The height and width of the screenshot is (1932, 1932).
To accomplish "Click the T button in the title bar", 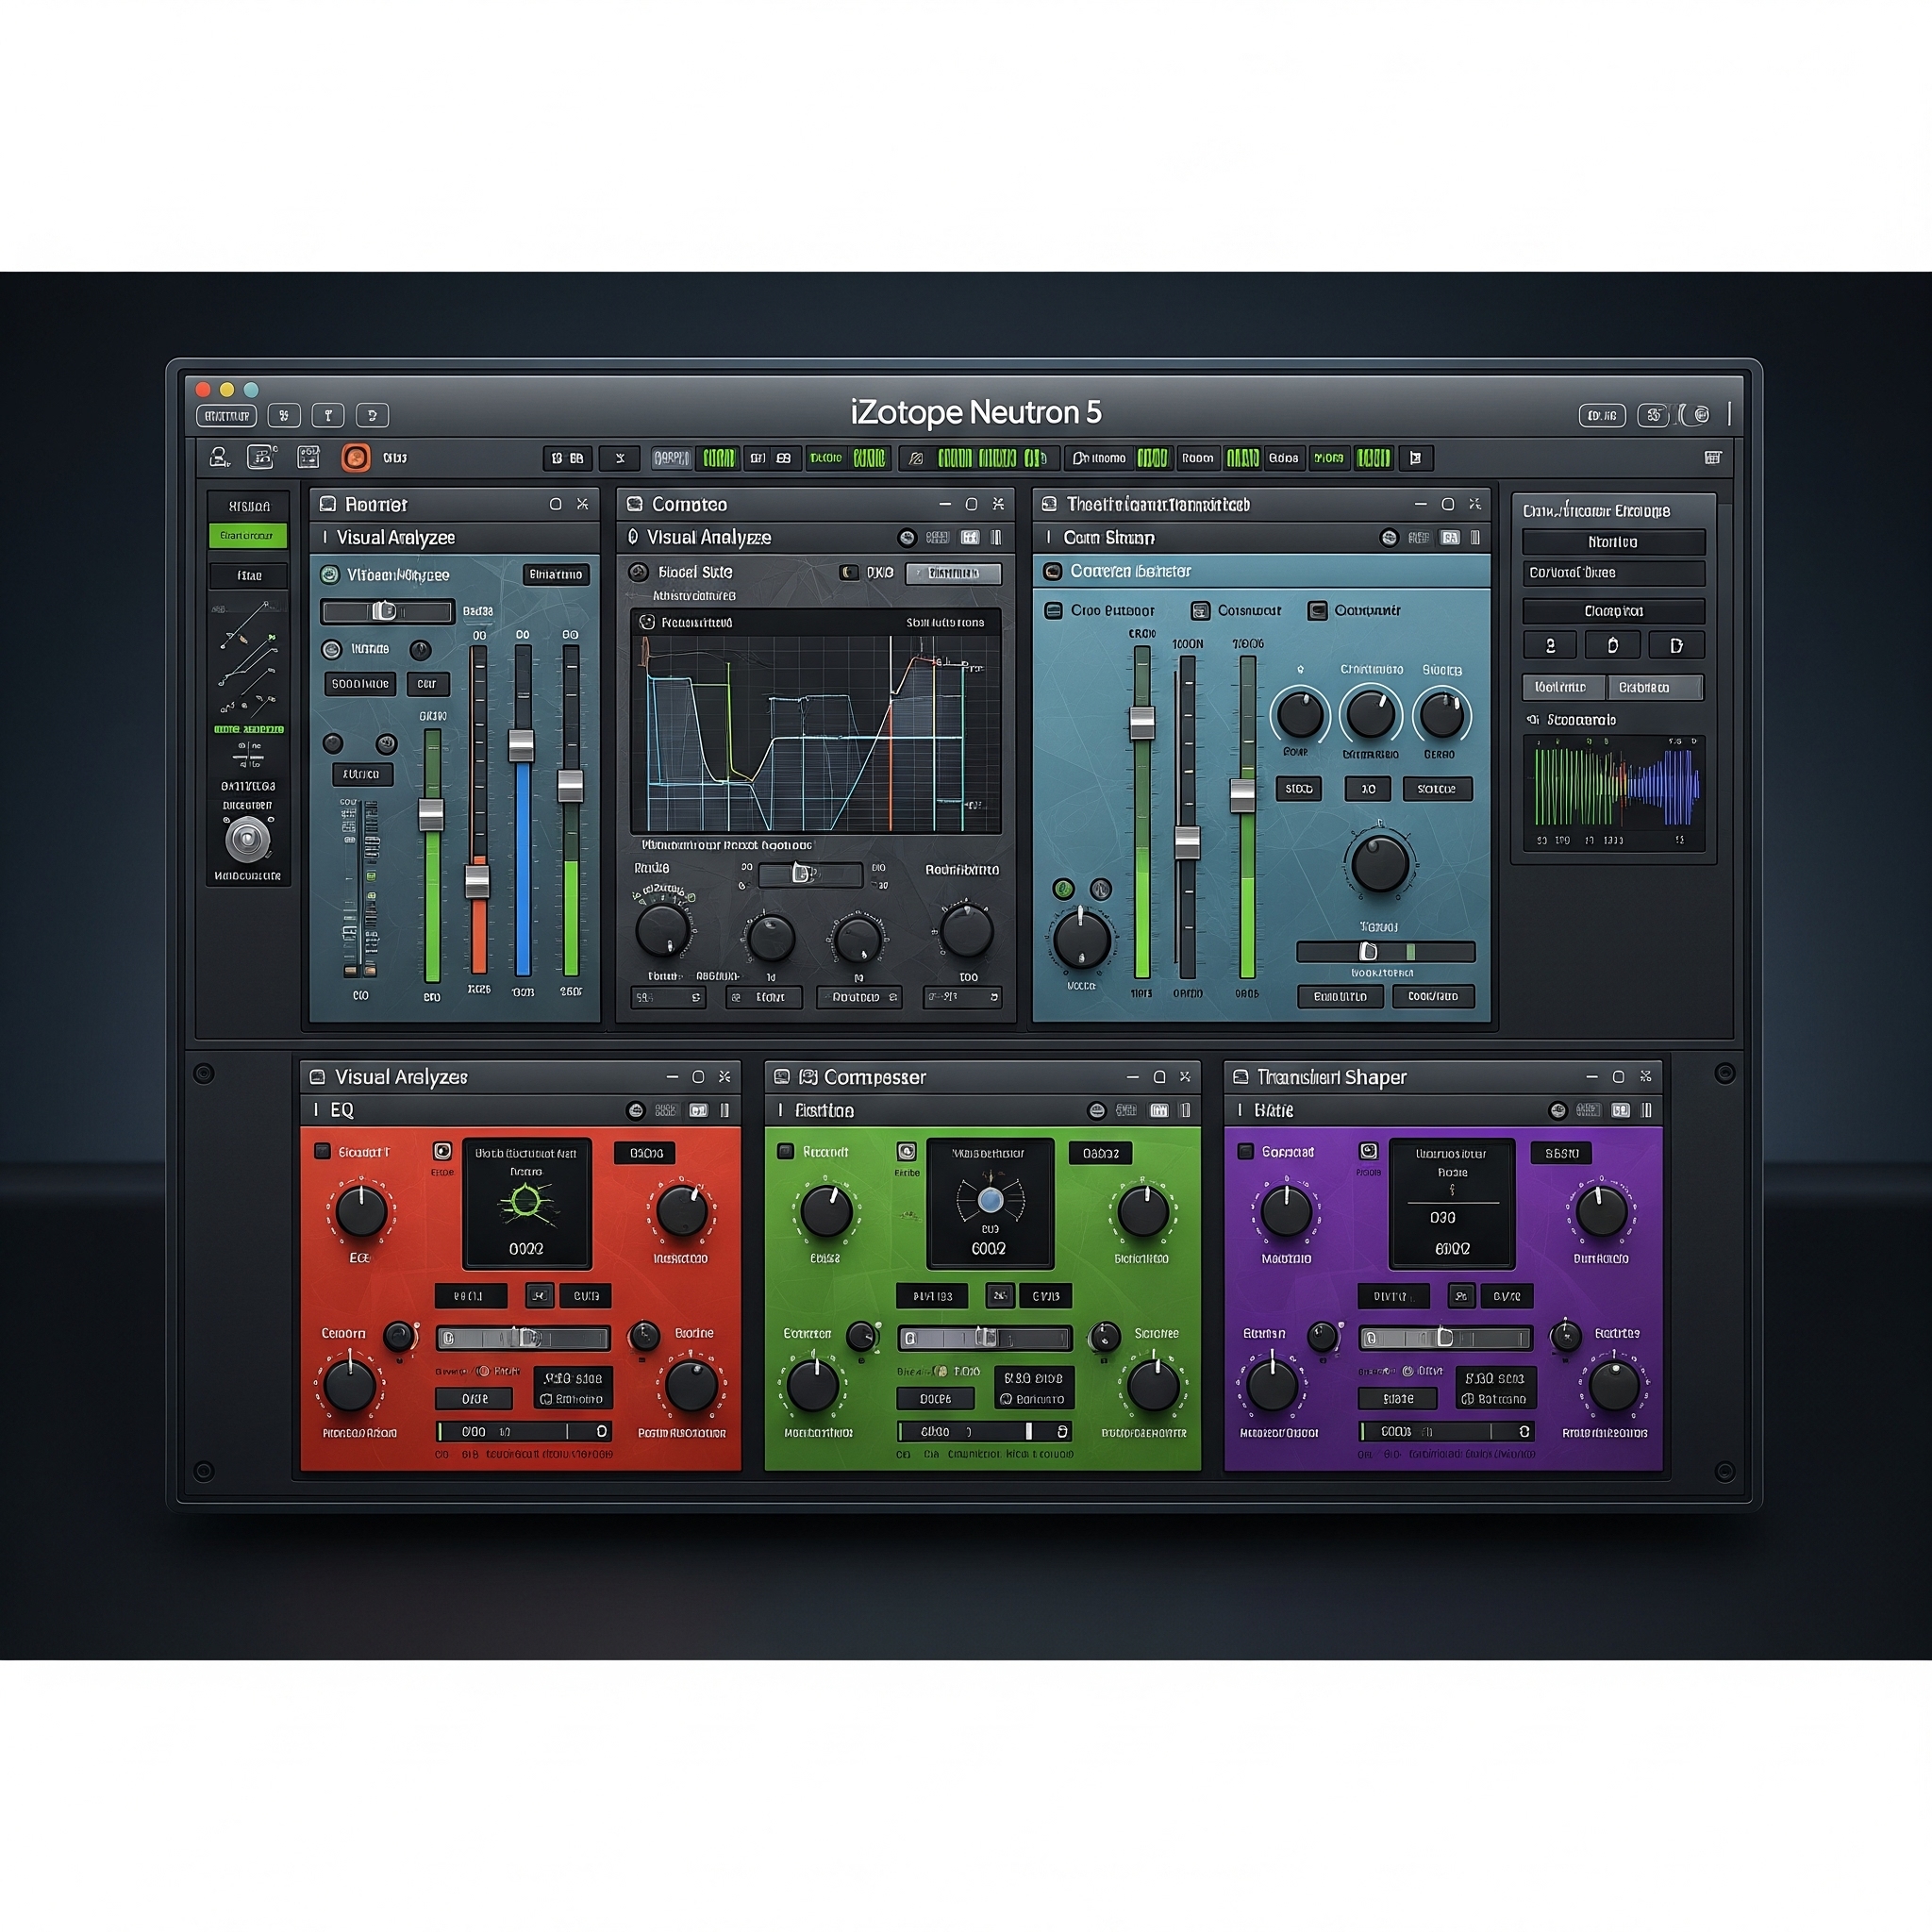I will click(328, 415).
